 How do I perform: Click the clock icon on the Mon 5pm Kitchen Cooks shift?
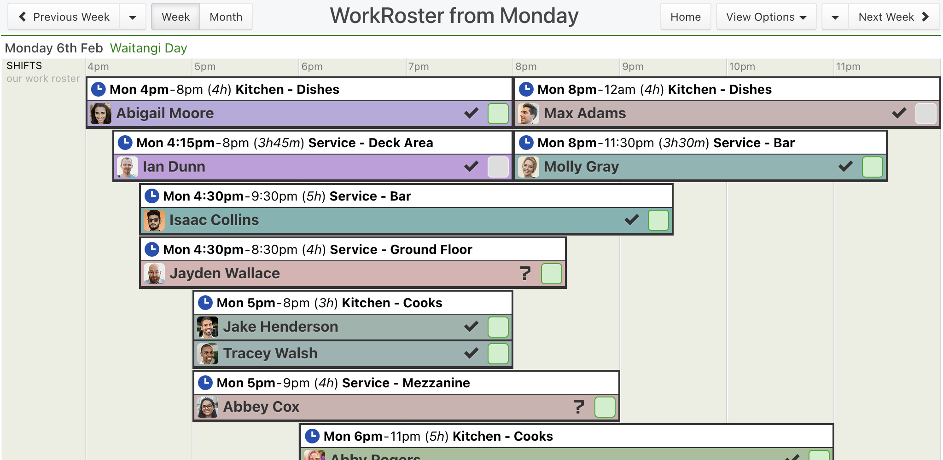(x=205, y=303)
